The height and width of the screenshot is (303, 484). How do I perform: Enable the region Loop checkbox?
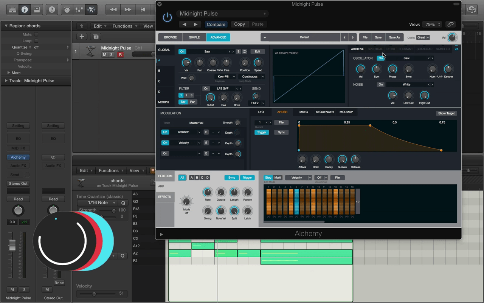(36, 41)
